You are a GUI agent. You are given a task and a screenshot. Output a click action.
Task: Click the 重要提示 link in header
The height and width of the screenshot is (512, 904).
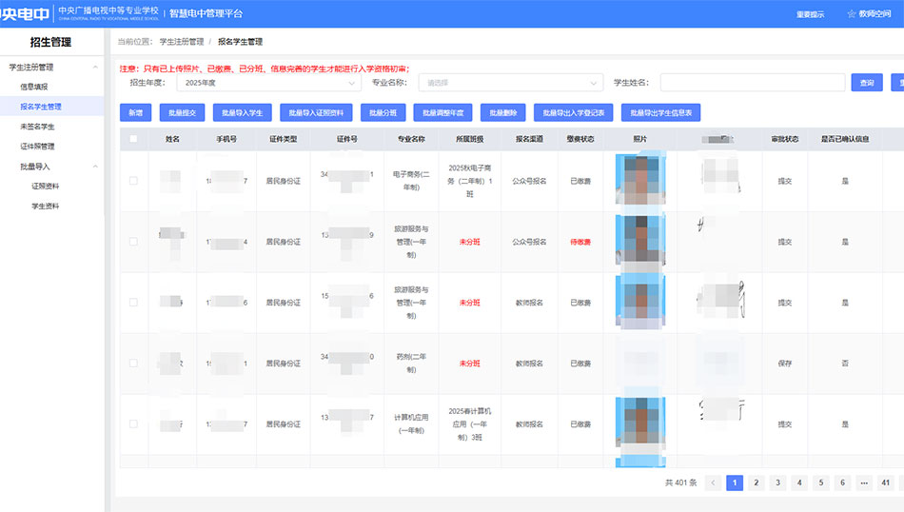click(x=810, y=14)
